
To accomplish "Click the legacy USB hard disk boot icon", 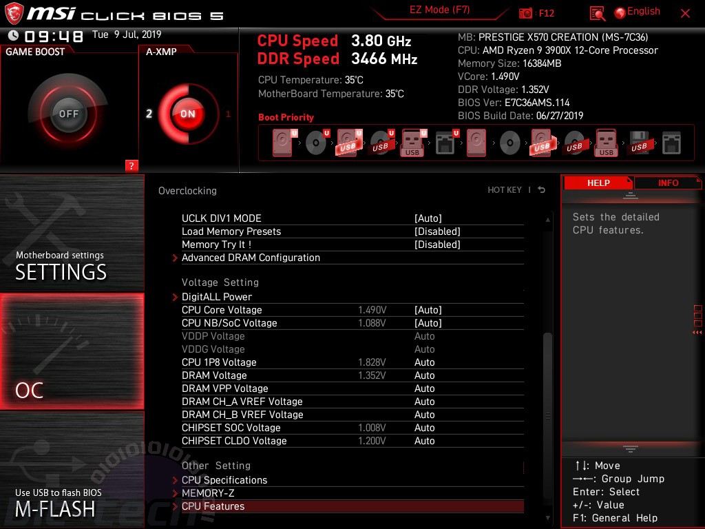I will tap(543, 143).
